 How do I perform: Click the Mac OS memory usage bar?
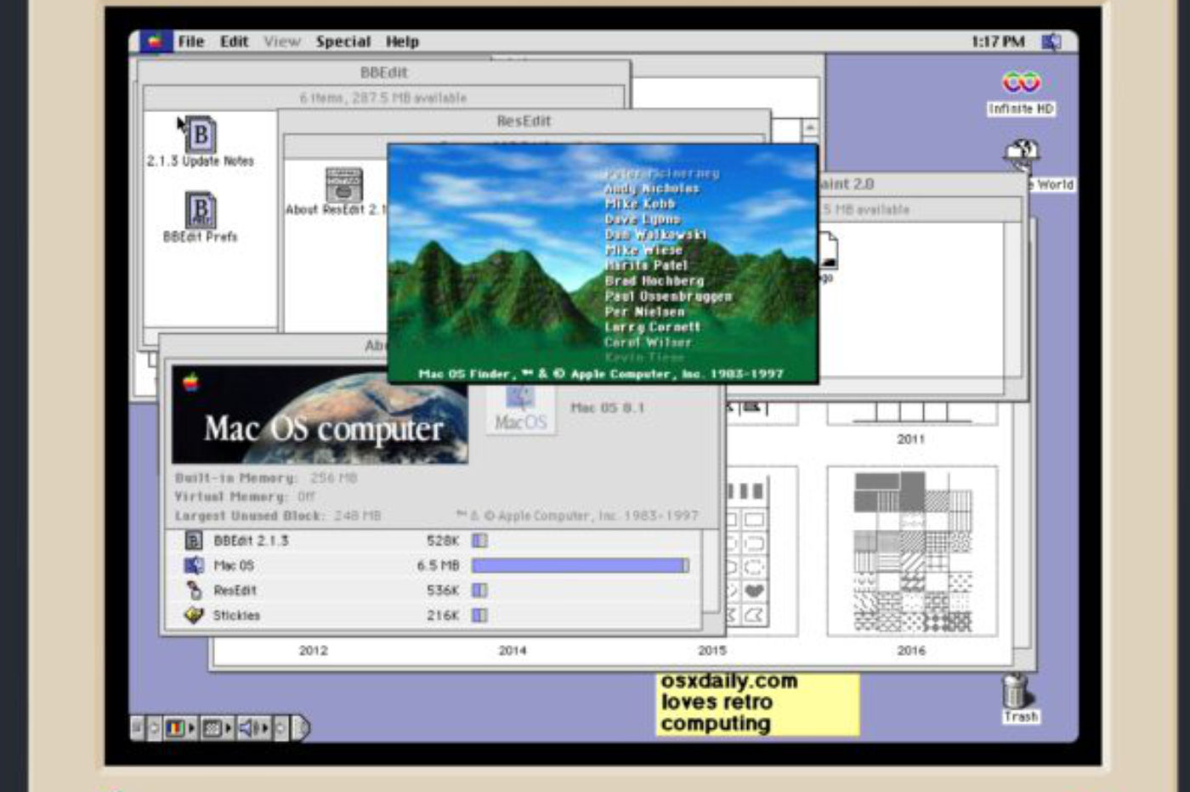581,565
